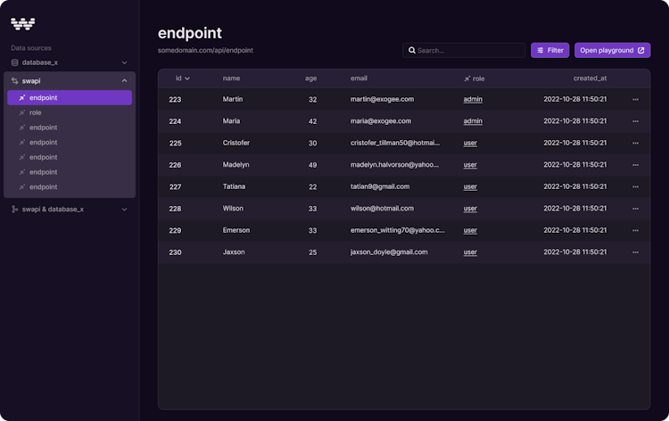Screen dimensions: 669x421
Task: Click three-dots menu for Jaxson row
Action: point(635,252)
